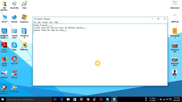
Task: Select the KMPlayer desktop shortcut
Action: tap(4, 74)
